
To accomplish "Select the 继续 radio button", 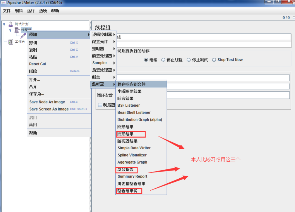I will pyautogui.click(x=146, y=60).
